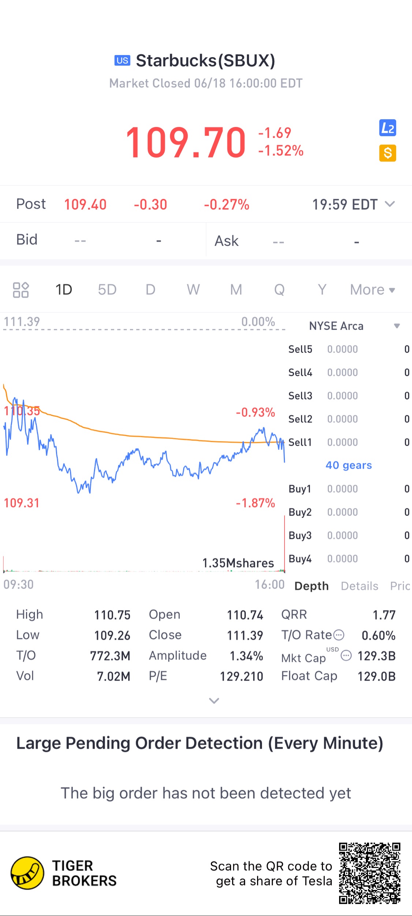
Task: Expand more stock statistics chevron
Action: 214,701
